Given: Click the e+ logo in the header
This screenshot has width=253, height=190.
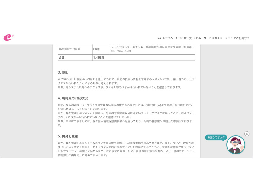Looking at the screenshot, I should point(9,38).
